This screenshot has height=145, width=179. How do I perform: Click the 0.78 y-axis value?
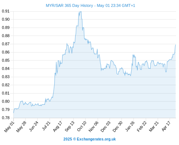(6, 118)
